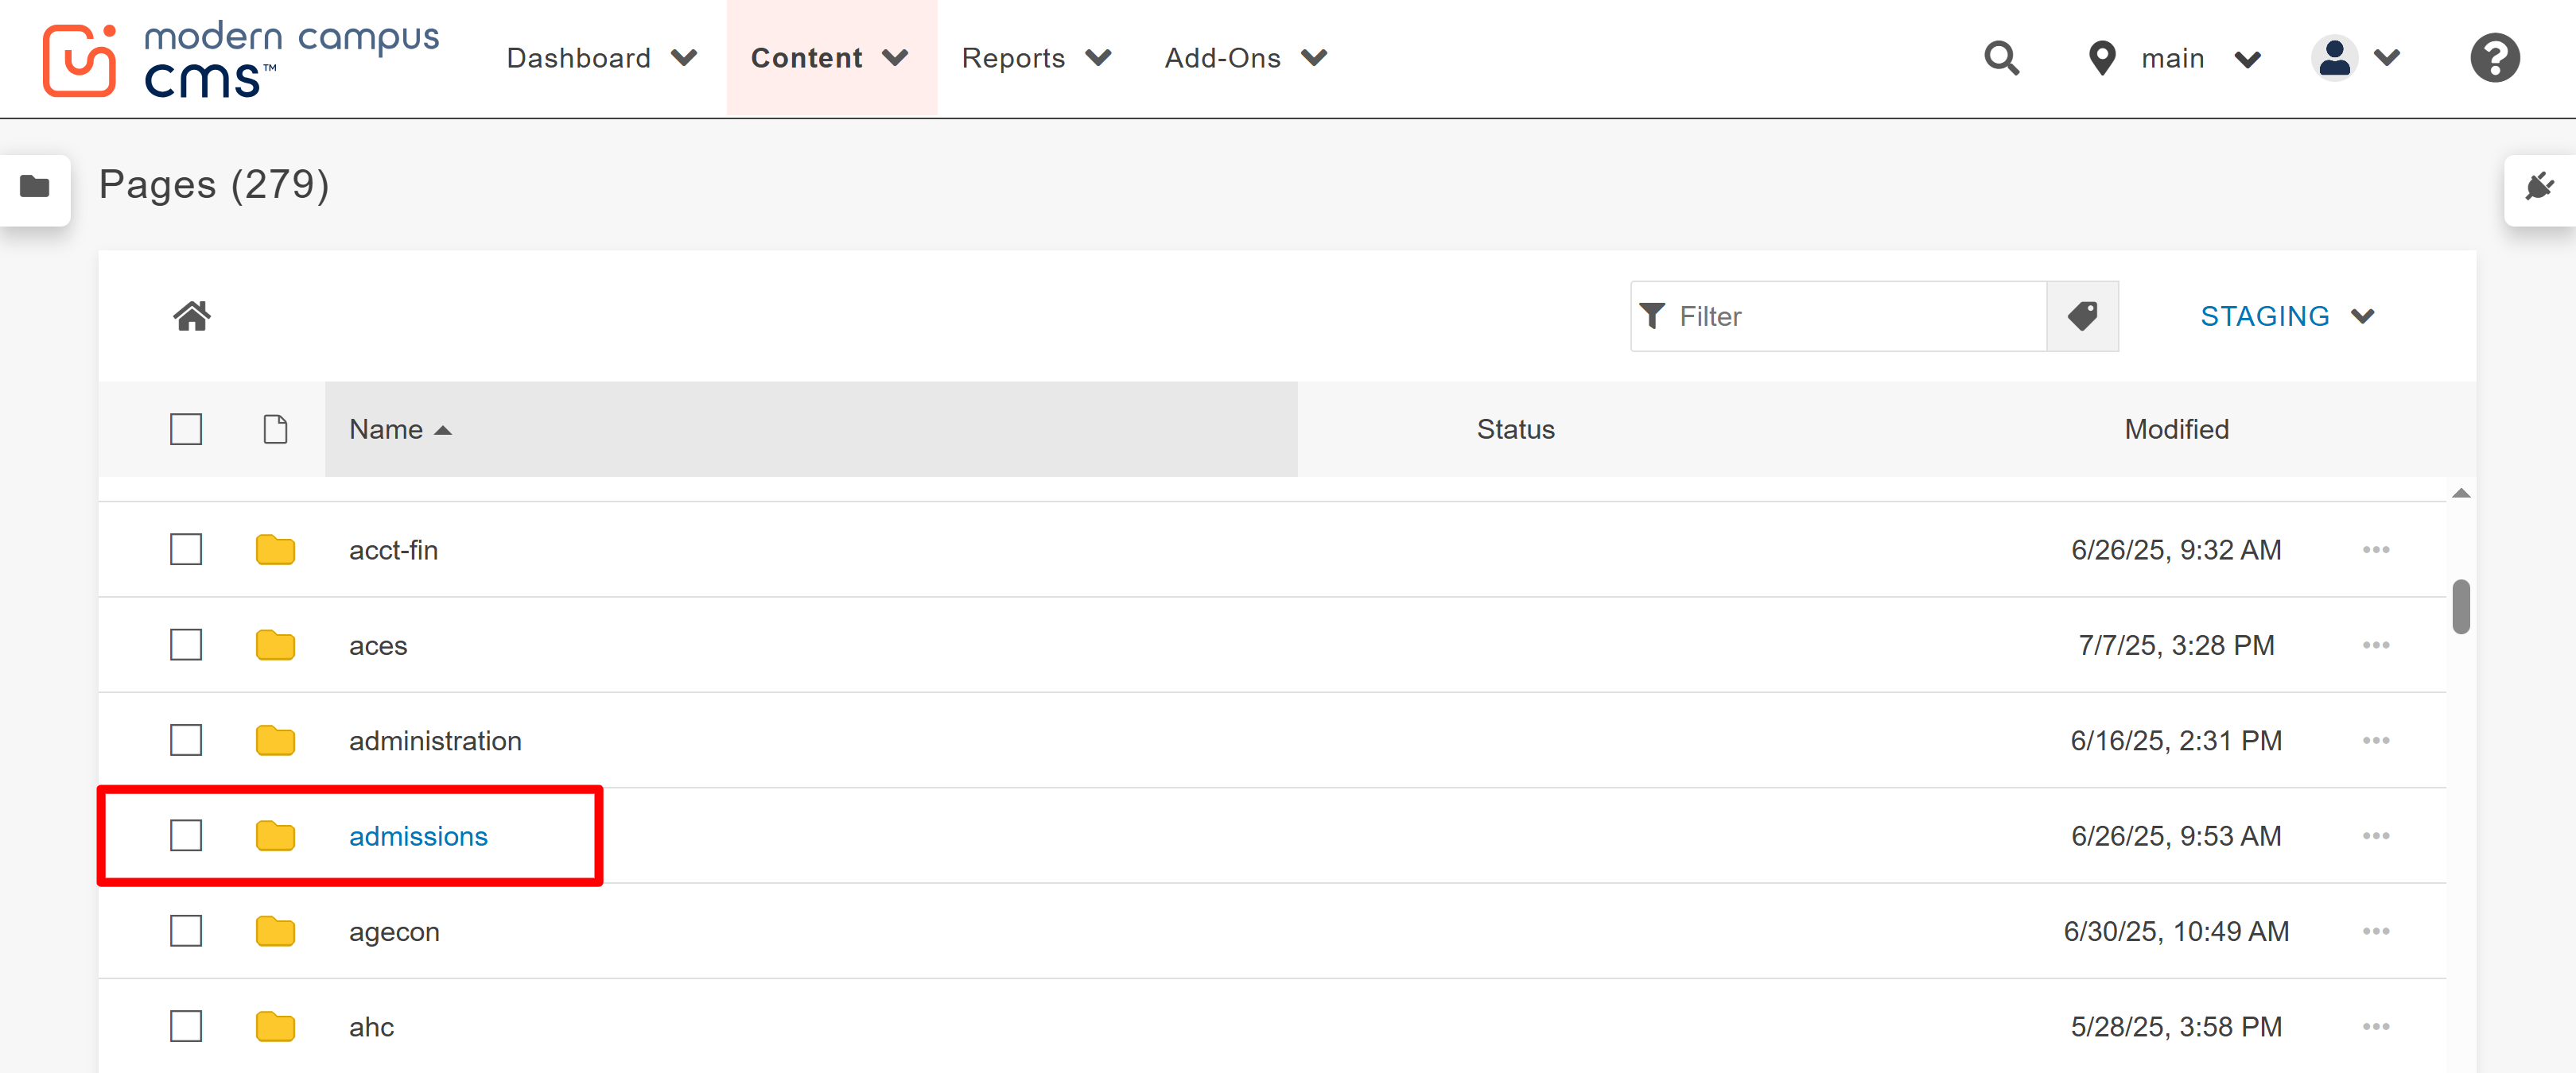
Task: Open more actions for acct-fin row
Action: click(2375, 549)
